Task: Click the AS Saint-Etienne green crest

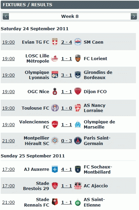Action: click(x=78, y=202)
